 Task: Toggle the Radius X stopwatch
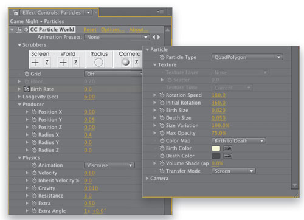tap(35, 135)
